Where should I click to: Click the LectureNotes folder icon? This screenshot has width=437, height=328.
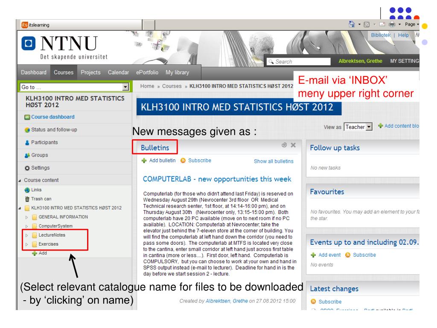point(34,235)
